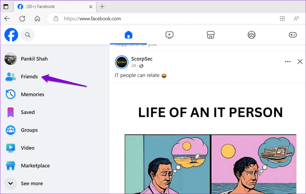Screen dimensions: 306x194
Task: Toggle the Read Aloud feature in browser toolbar
Action: (x=296, y=18)
